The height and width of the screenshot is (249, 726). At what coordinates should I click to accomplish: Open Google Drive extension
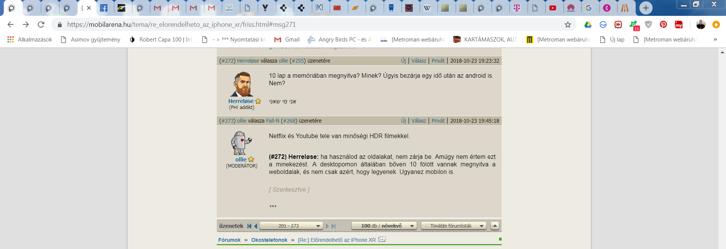(588, 25)
